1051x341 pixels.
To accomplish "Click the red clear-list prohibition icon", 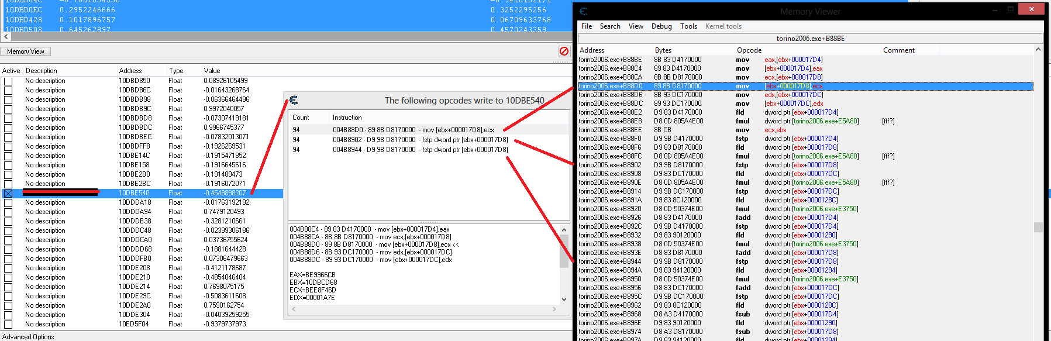I will (564, 51).
